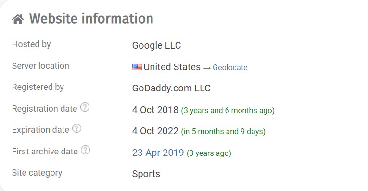The height and width of the screenshot is (191, 368).
Task: Select the GoDaddy.com LLC registrar text
Action: (171, 88)
